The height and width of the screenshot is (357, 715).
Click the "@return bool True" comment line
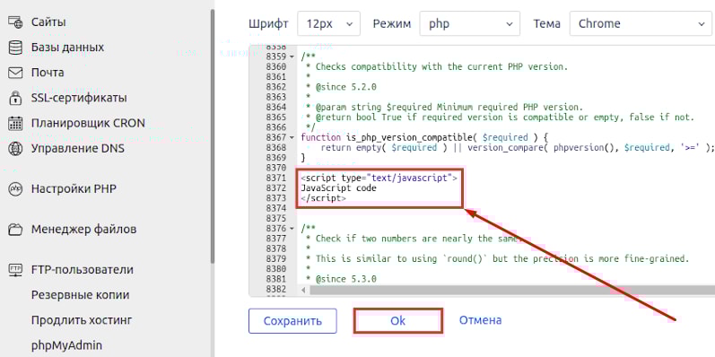505,118
